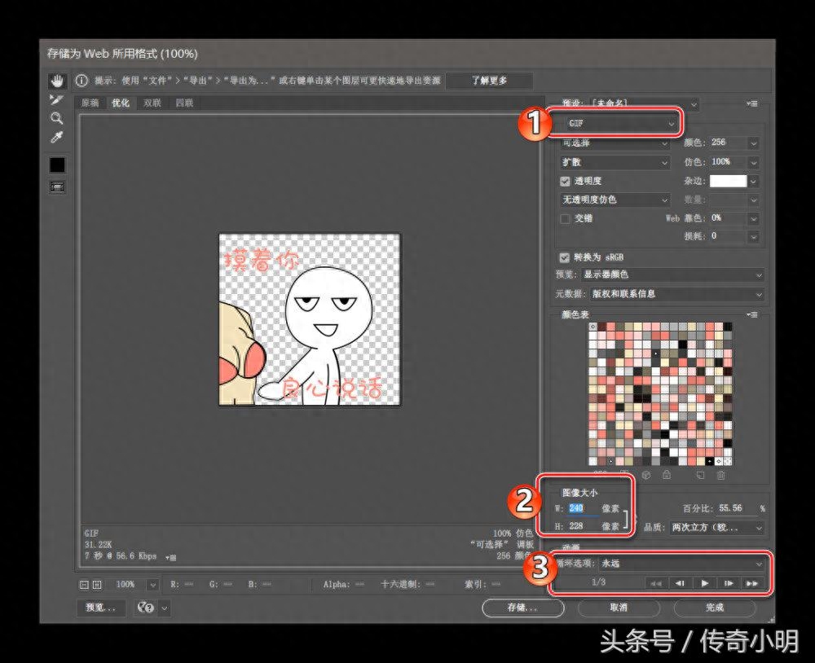
Task: Enable the 交错 checkbox
Action: tap(566, 218)
